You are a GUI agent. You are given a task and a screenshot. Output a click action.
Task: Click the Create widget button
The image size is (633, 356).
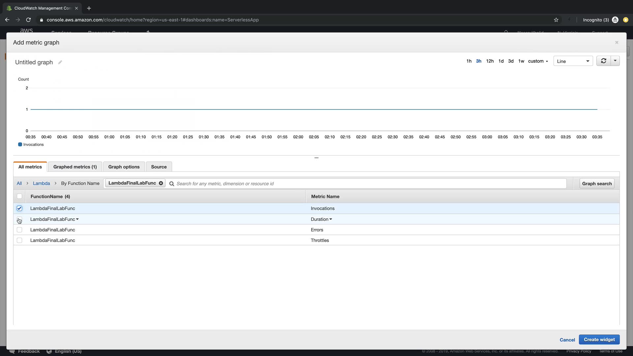pyautogui.click(x=599, y=340)
